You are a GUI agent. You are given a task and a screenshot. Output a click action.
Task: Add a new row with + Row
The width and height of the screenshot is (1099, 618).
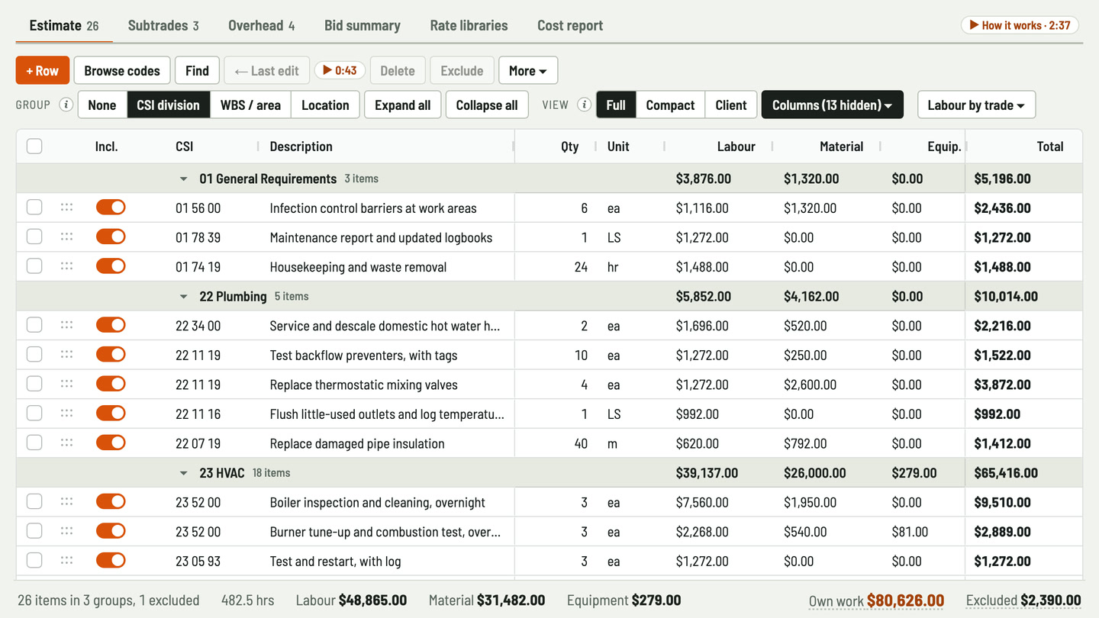pos(43,71)
